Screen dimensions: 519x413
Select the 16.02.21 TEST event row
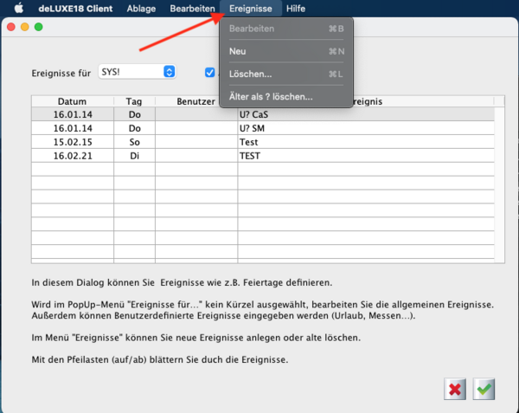pyautogui.click(x=259, y=156)
